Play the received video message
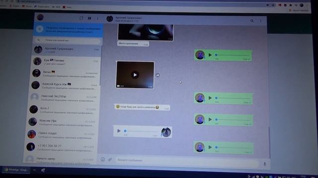318x178 pixels. (135, 75)
